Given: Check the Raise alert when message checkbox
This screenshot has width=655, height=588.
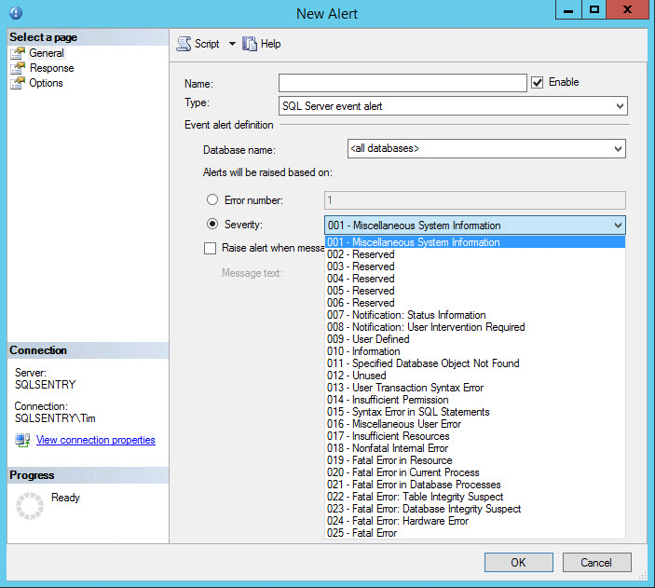Looking at the screenshot, I should [x=211, y=249].
